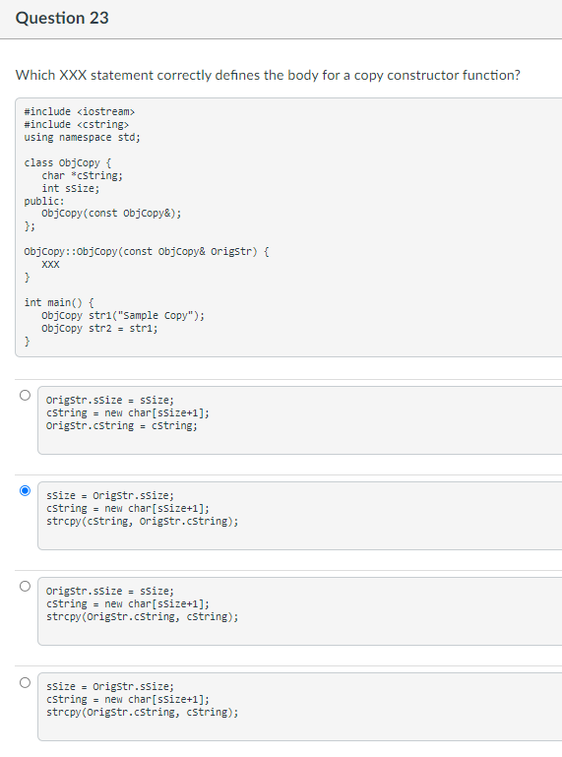Click the 'char *cString;' declaration
Image resolution: width=562 pixels, height=757 pixels.
coord(82,176)
